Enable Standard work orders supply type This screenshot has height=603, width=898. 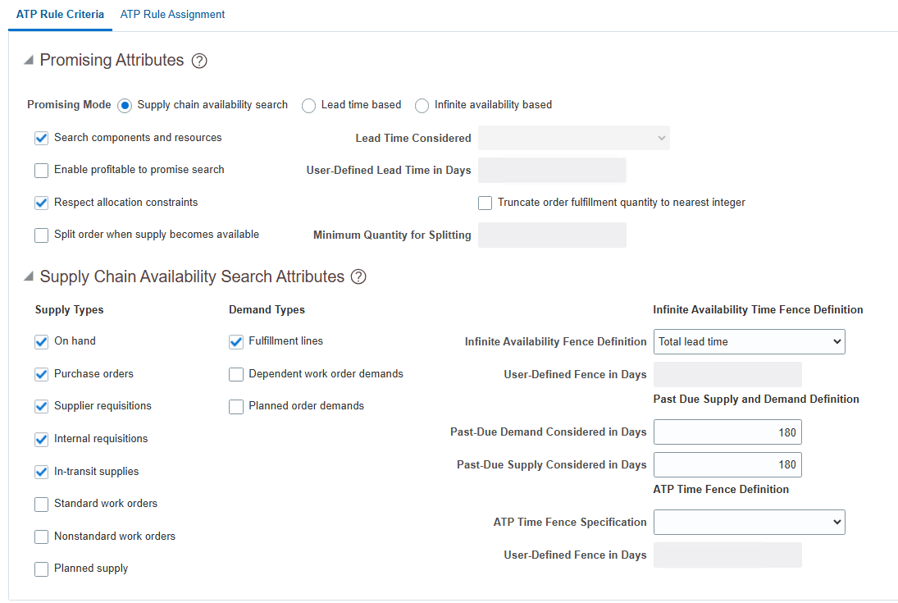point(42,505)
